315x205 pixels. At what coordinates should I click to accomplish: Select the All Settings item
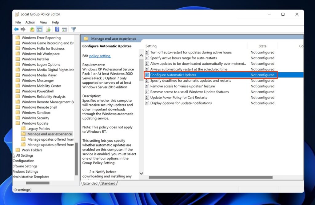tap(25, 155)
